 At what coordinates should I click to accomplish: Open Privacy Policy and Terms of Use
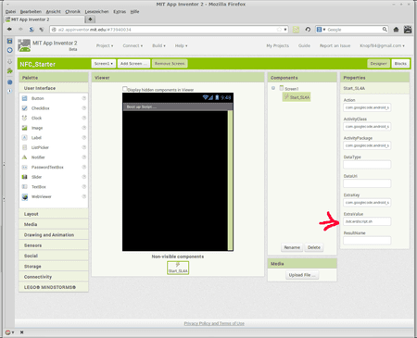214,323
